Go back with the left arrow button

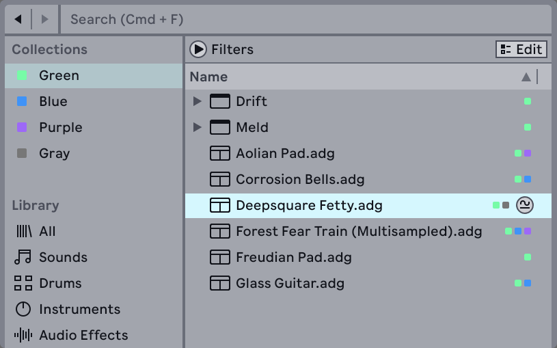(18, 19)
